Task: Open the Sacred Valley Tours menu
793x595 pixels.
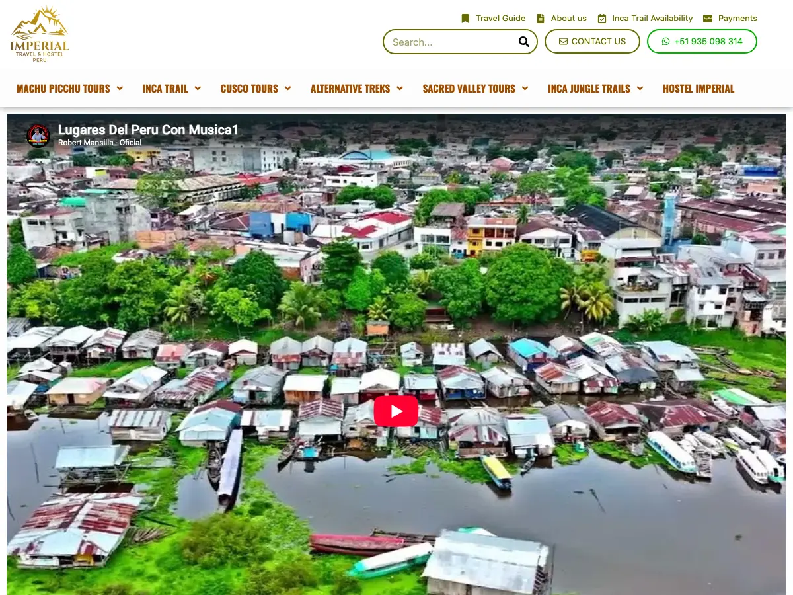Action: point(469,88)
